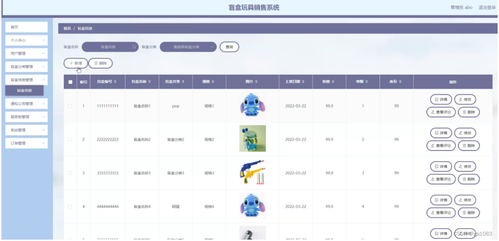Screen dimensions: 499x241
Task: Open 详情 for row 盲盒名称2
Action: [441, 133]
